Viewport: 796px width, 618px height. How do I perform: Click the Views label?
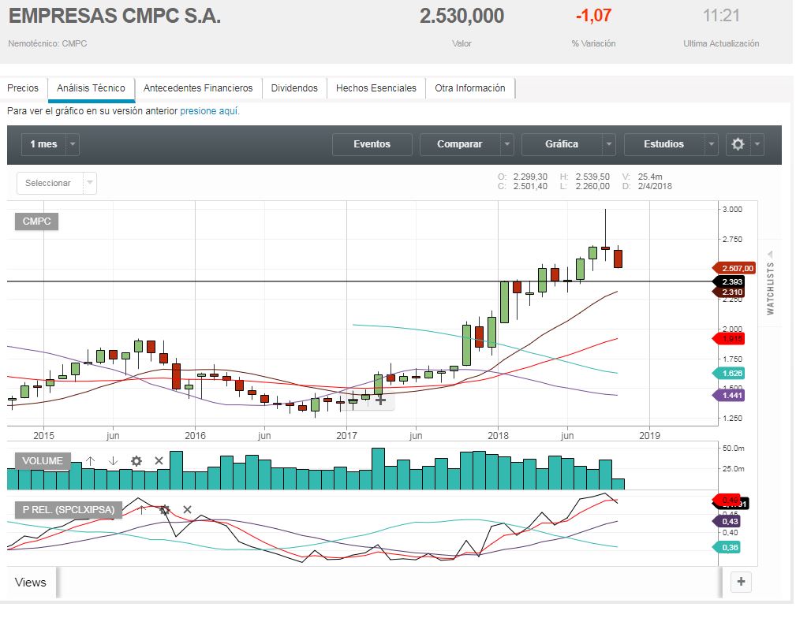[31, 582]
